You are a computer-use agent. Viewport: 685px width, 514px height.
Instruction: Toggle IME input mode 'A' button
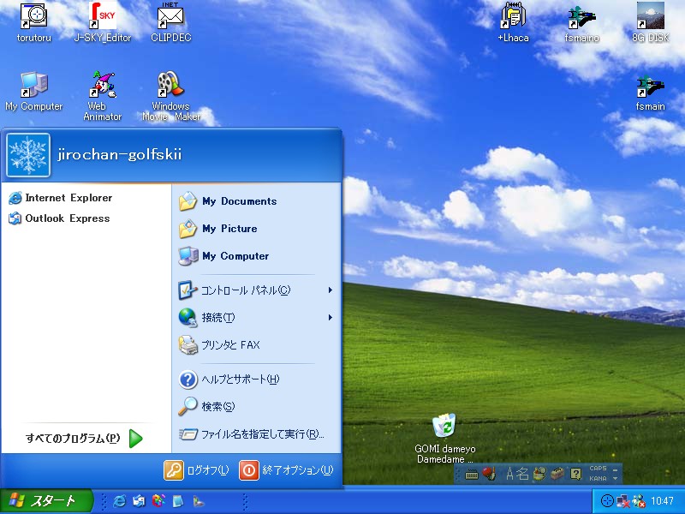509,474
